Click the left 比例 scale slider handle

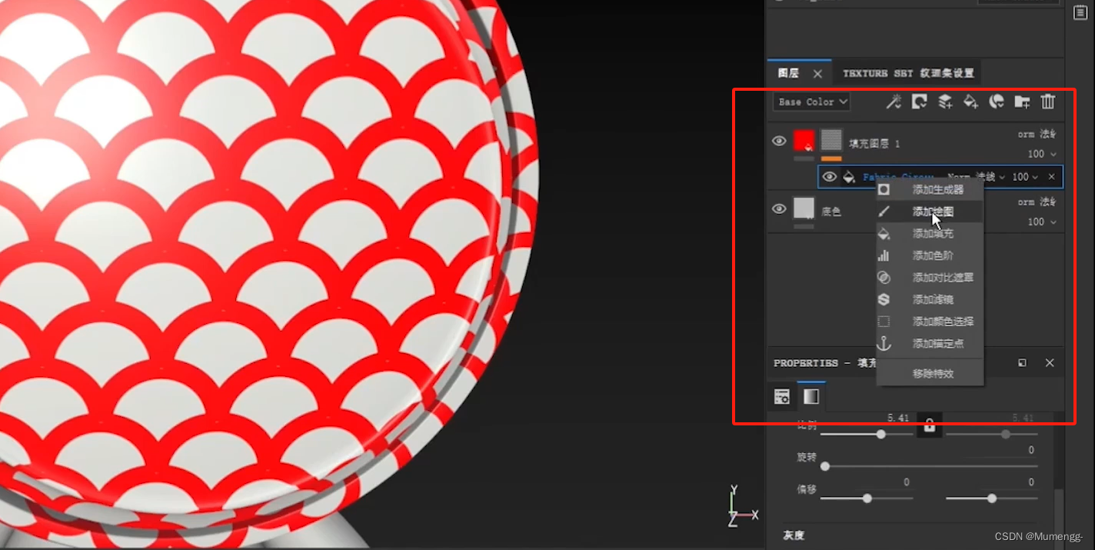pos(881,434)
